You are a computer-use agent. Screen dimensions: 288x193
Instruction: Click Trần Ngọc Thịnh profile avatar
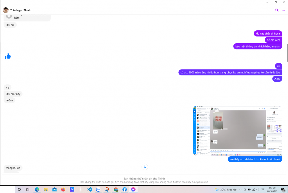(x=6, y=10)
